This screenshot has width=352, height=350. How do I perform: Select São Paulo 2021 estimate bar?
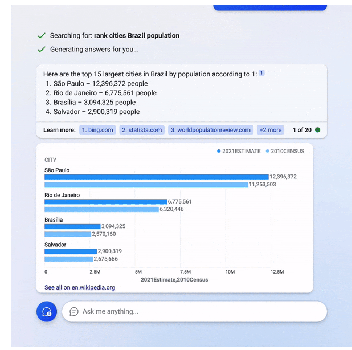pos(156,177)
